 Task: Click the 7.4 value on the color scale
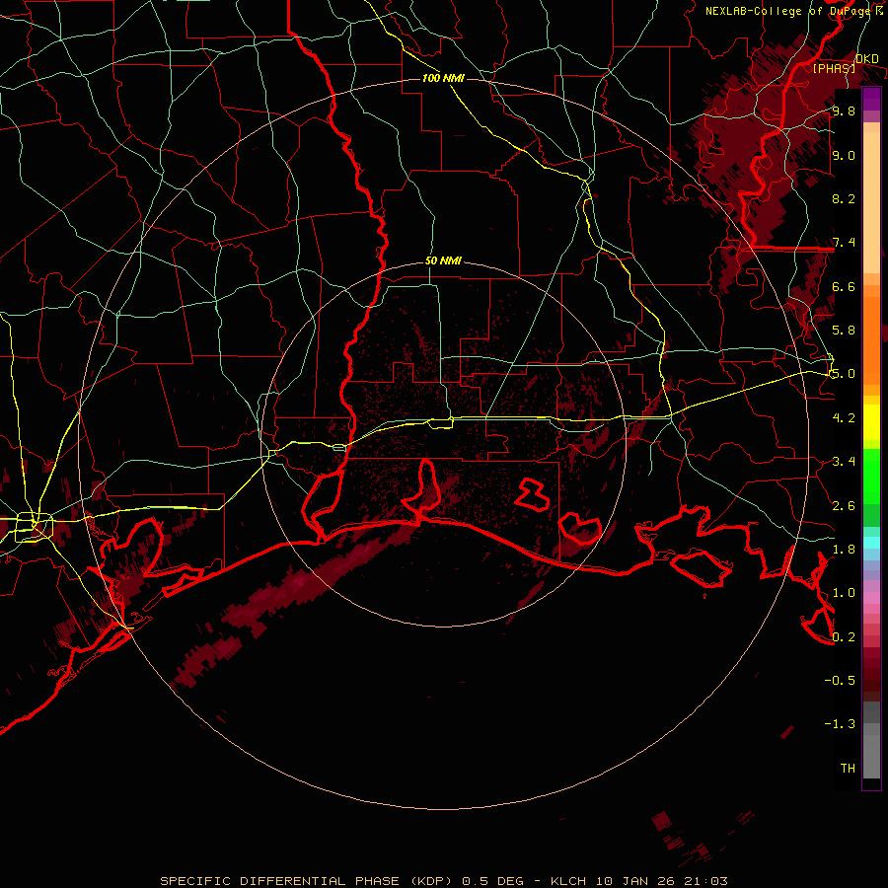pyautogui.click(x=844, y=243)
